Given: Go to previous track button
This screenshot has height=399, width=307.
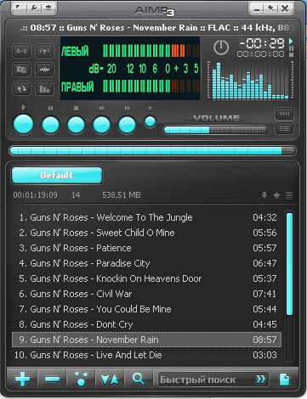Looking at the screenshot, I should [x=101, y=125].
